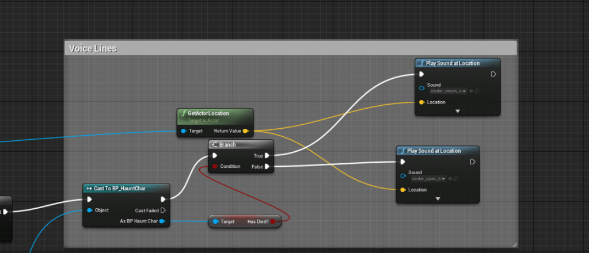Click the As BP Haunt Char output pin
589x253 pixels.
tap(161, 221)
